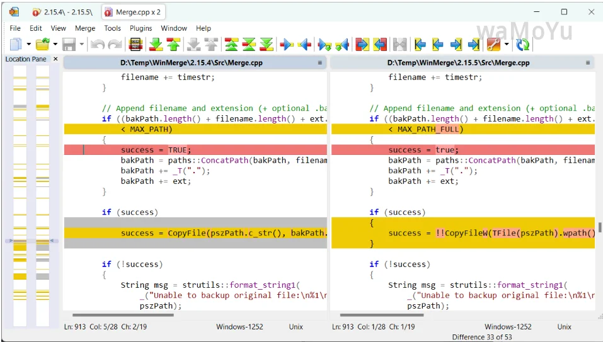
Task: Close the Location Pane
Action: 55,59
